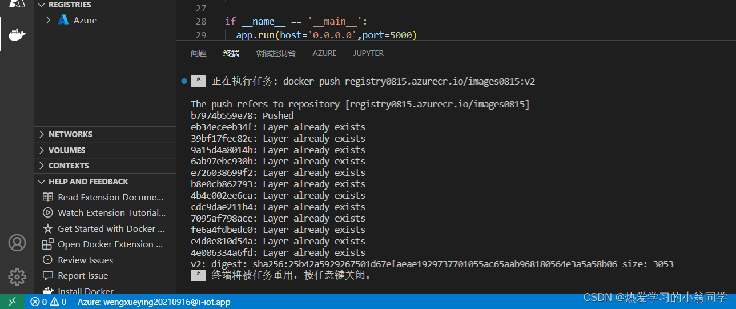Screen dimensions: 736x309
Task: Click the remote window indicator icon
Action: pos(12,302)
